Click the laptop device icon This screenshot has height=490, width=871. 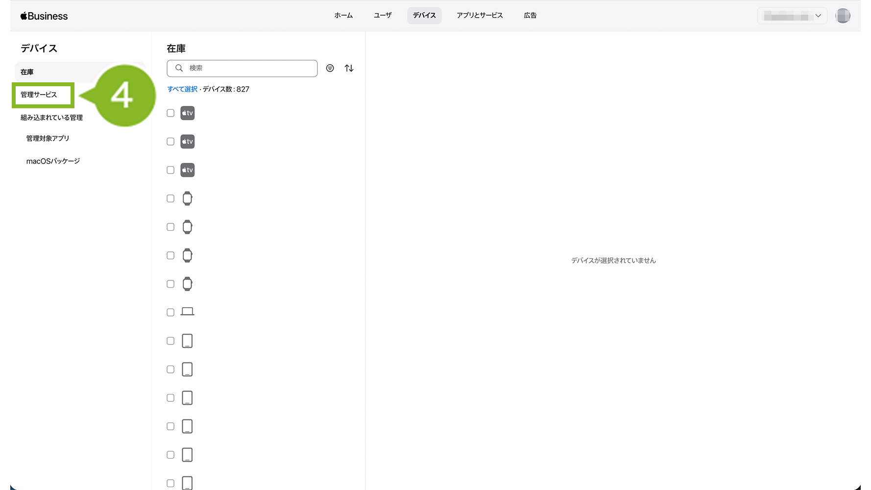click(x=187, y=312)
